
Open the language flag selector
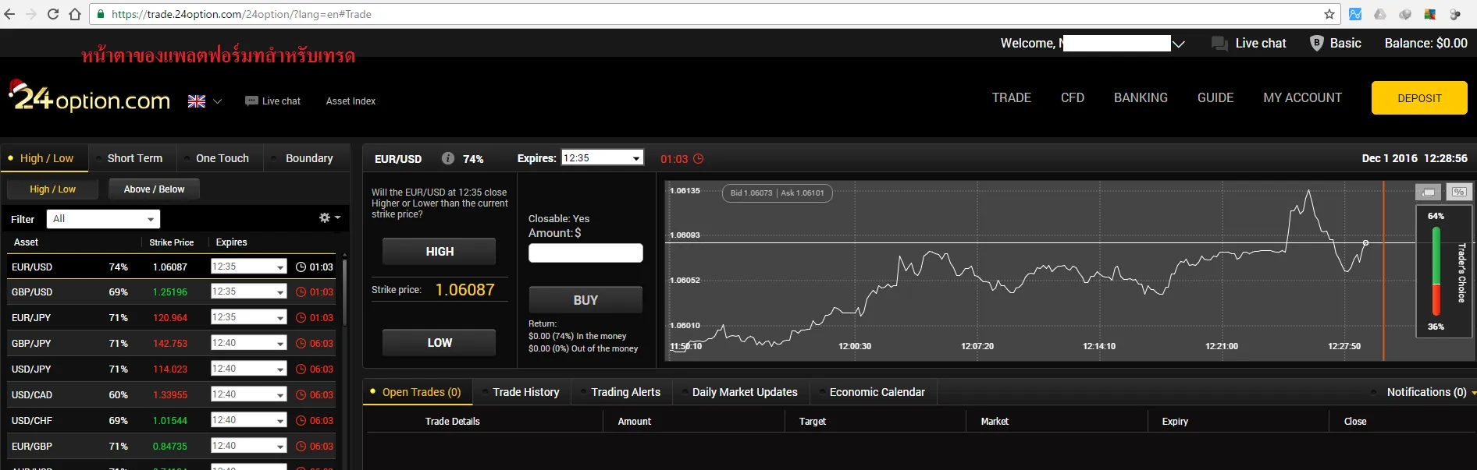[x=205, y=101]
